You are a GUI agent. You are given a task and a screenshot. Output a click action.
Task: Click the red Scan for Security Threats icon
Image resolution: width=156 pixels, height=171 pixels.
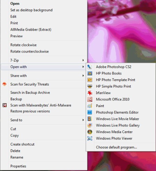click(x=5, y=84)
